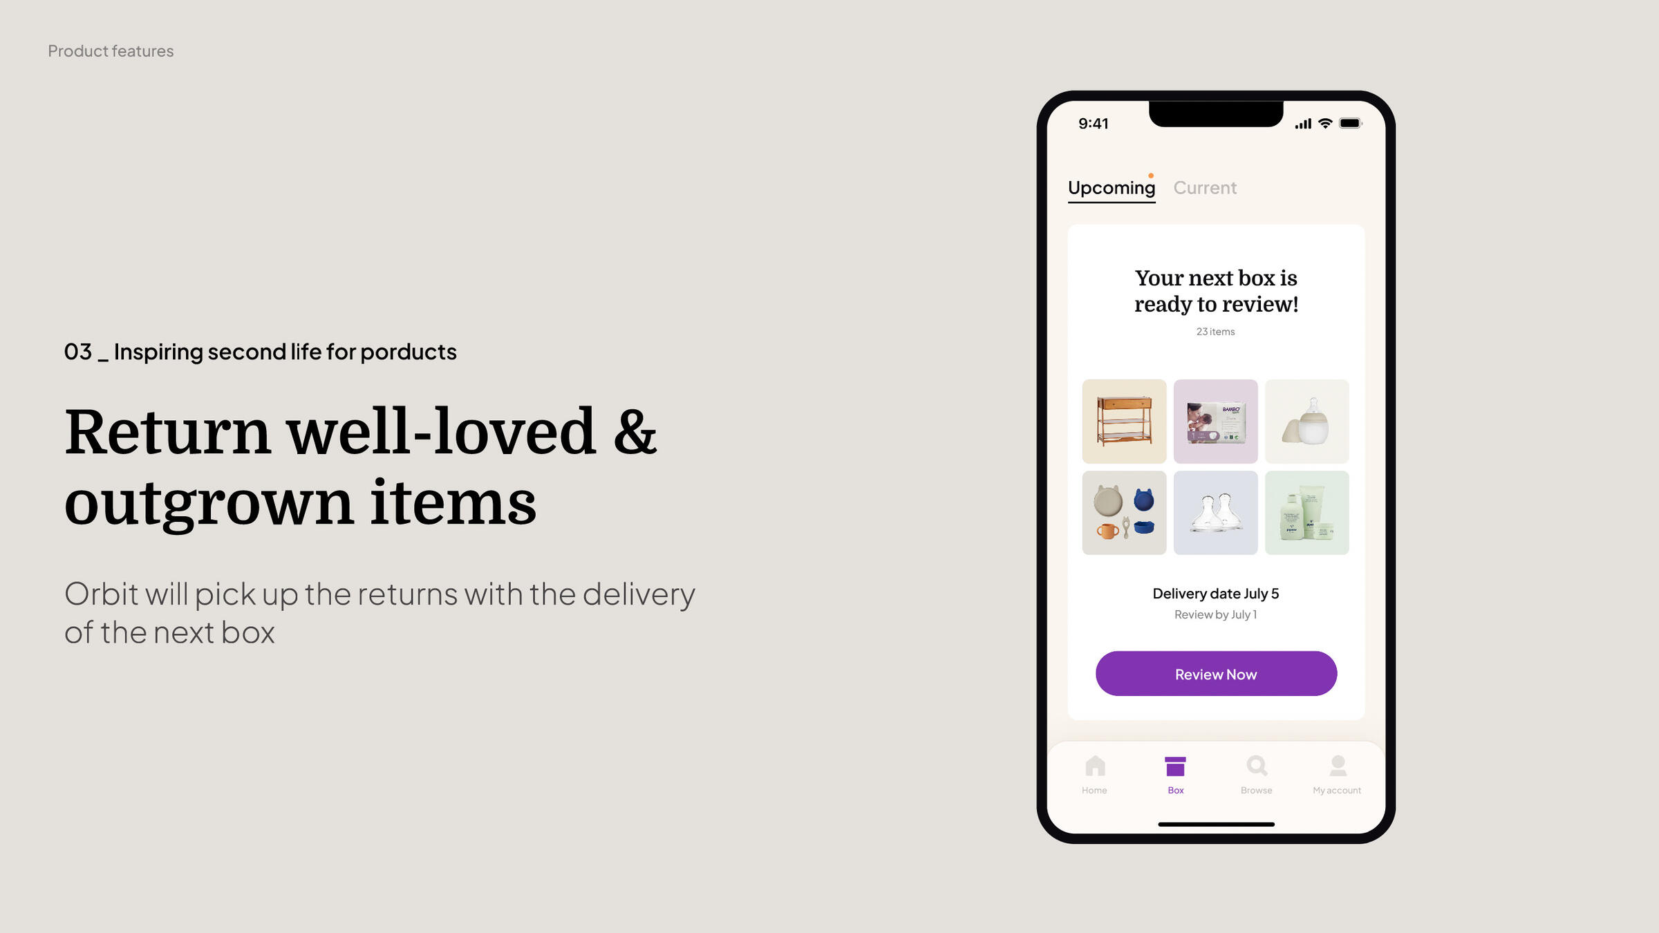Viewport: 1659px width, 933px height.
Task: Click the baby products box thumbnail
Action: coord(1216,422)
